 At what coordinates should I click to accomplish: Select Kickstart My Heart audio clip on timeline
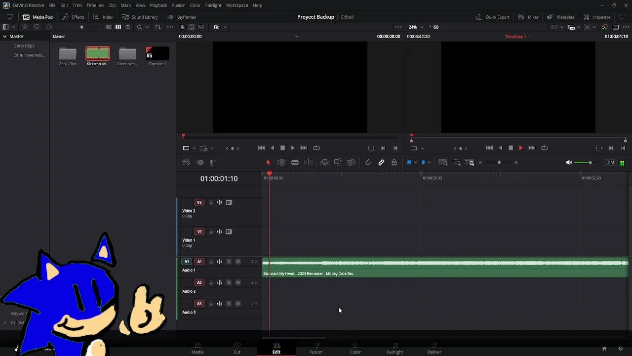tap(445, 267)
